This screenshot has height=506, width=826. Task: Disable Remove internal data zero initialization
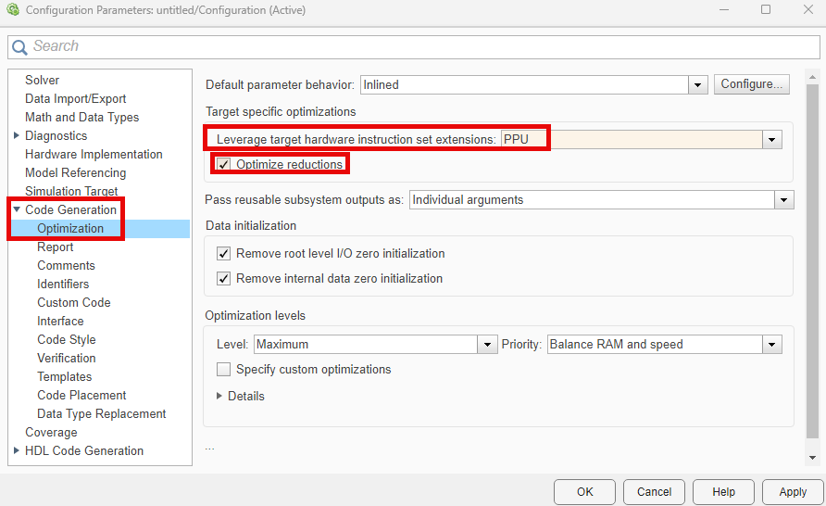coord(223,279)
